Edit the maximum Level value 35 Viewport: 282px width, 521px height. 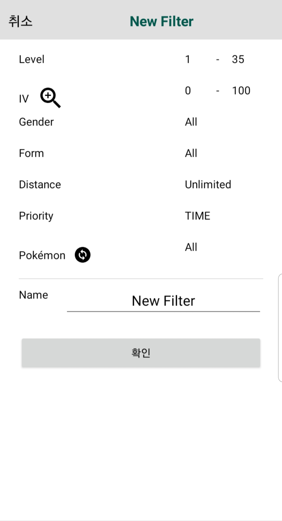tap(238, 59)
